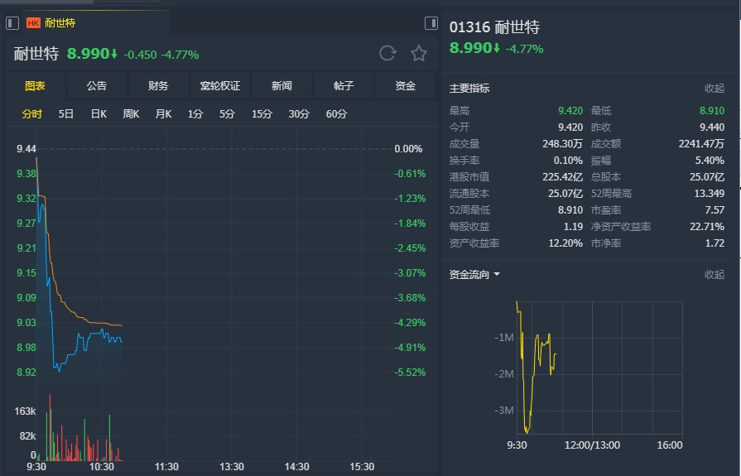Select the 分时 intraday chart period
The image size is (741, 476).
[31, 114]
